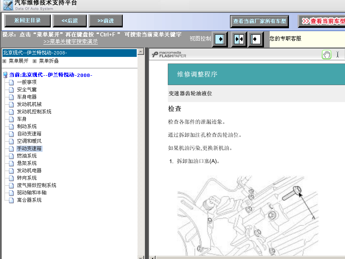Image resolution: width=345 pixels, height=259 pixels.
Task: Click the page icon beside 悬架系统
Action: pos(11,164)
